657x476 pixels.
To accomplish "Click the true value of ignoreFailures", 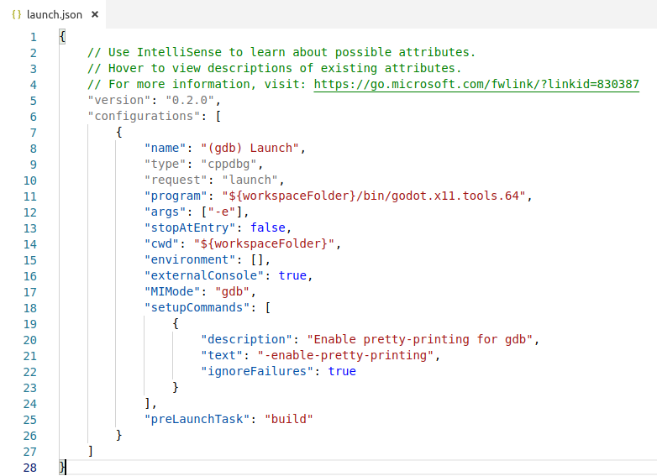I will 342,371.
